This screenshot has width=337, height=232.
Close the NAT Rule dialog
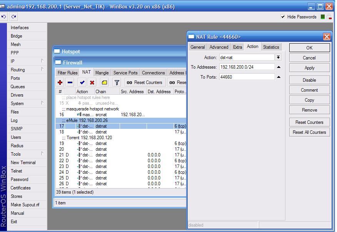327,37
